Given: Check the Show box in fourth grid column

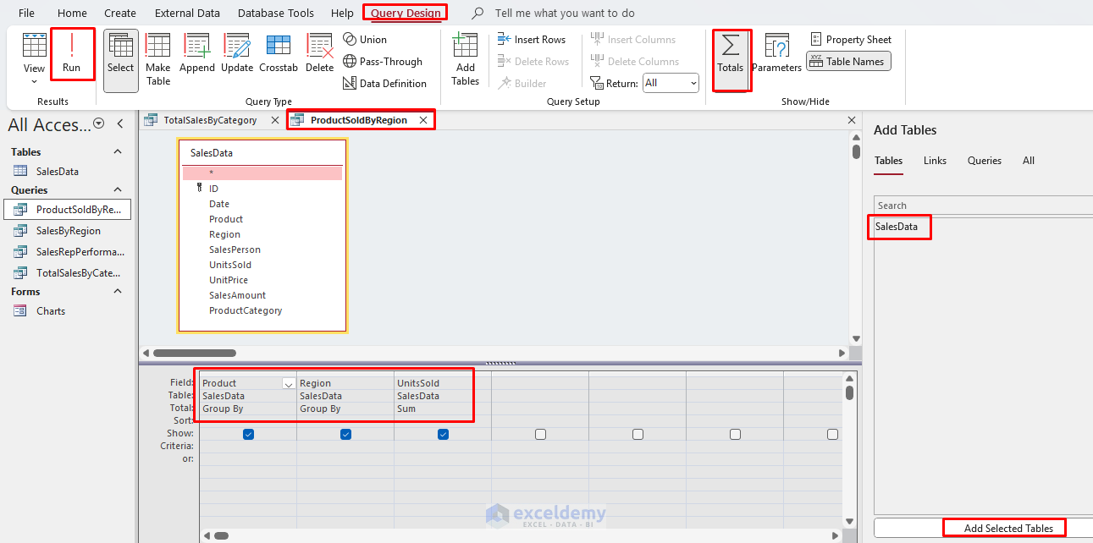Looking at the screenshot, I should coord(540,434).
